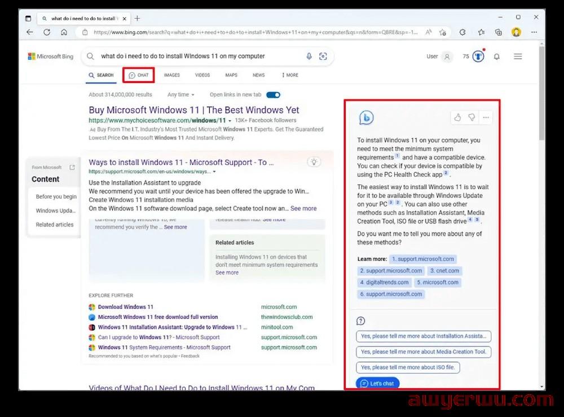Open a new tab with the plus icon
The height and width of the screenshot is (417, 564).
point(137,18)
